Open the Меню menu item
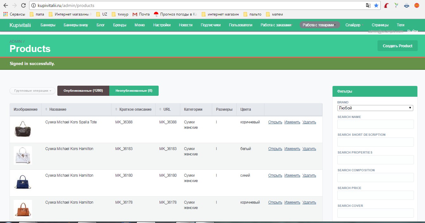Viewport: 425px width, 223px height. [140, 25]
